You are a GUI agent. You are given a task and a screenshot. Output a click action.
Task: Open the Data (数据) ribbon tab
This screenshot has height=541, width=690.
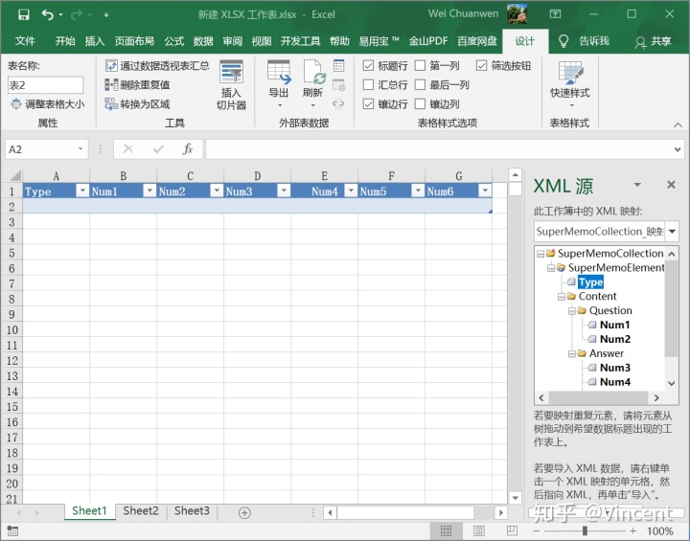pyautogui.click(x=203, y=41)
